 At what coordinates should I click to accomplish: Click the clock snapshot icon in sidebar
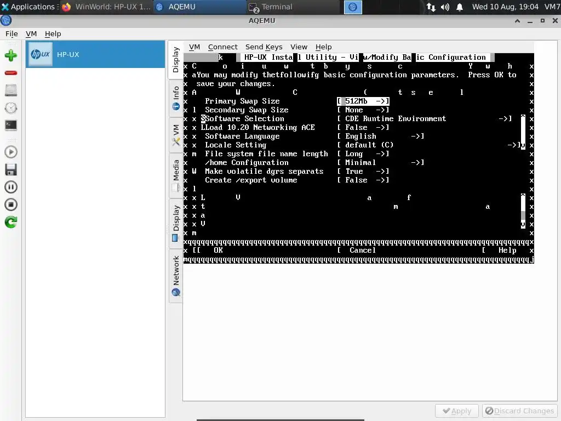coord(11,108)
